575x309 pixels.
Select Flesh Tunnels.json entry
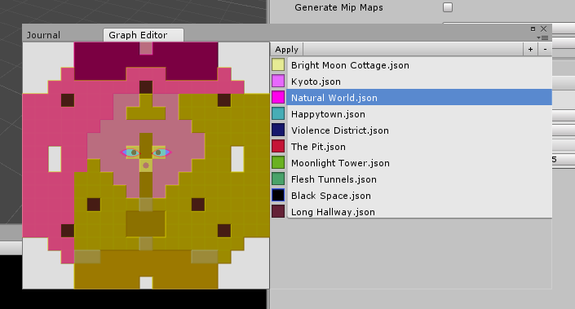[419, 179]
